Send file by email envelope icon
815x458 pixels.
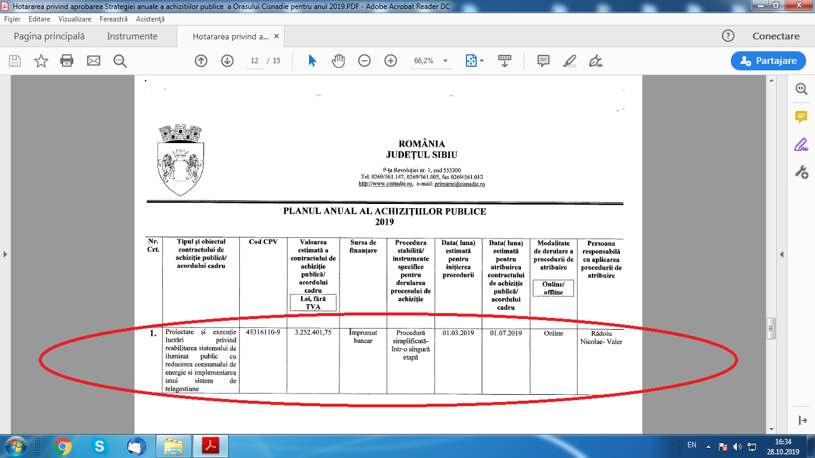pos(93,61)
